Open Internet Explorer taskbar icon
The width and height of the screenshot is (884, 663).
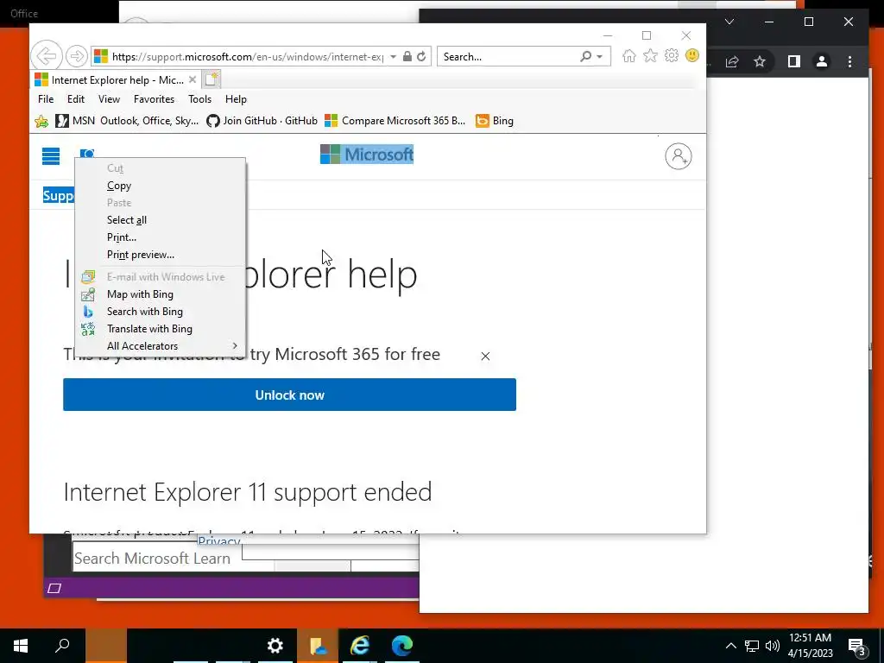coord(360,645)
